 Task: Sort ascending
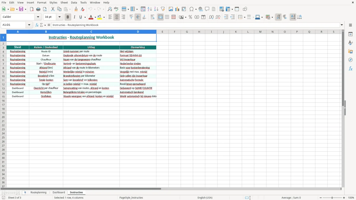[150, 9]
